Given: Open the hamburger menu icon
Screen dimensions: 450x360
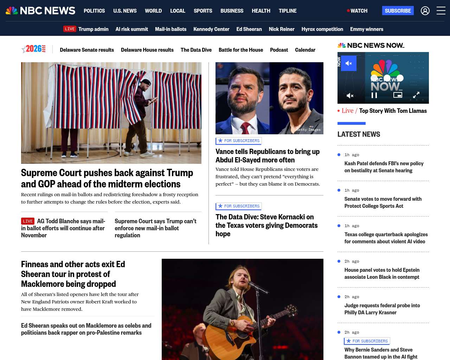Looking at the screenshot, I should point(441,11).
